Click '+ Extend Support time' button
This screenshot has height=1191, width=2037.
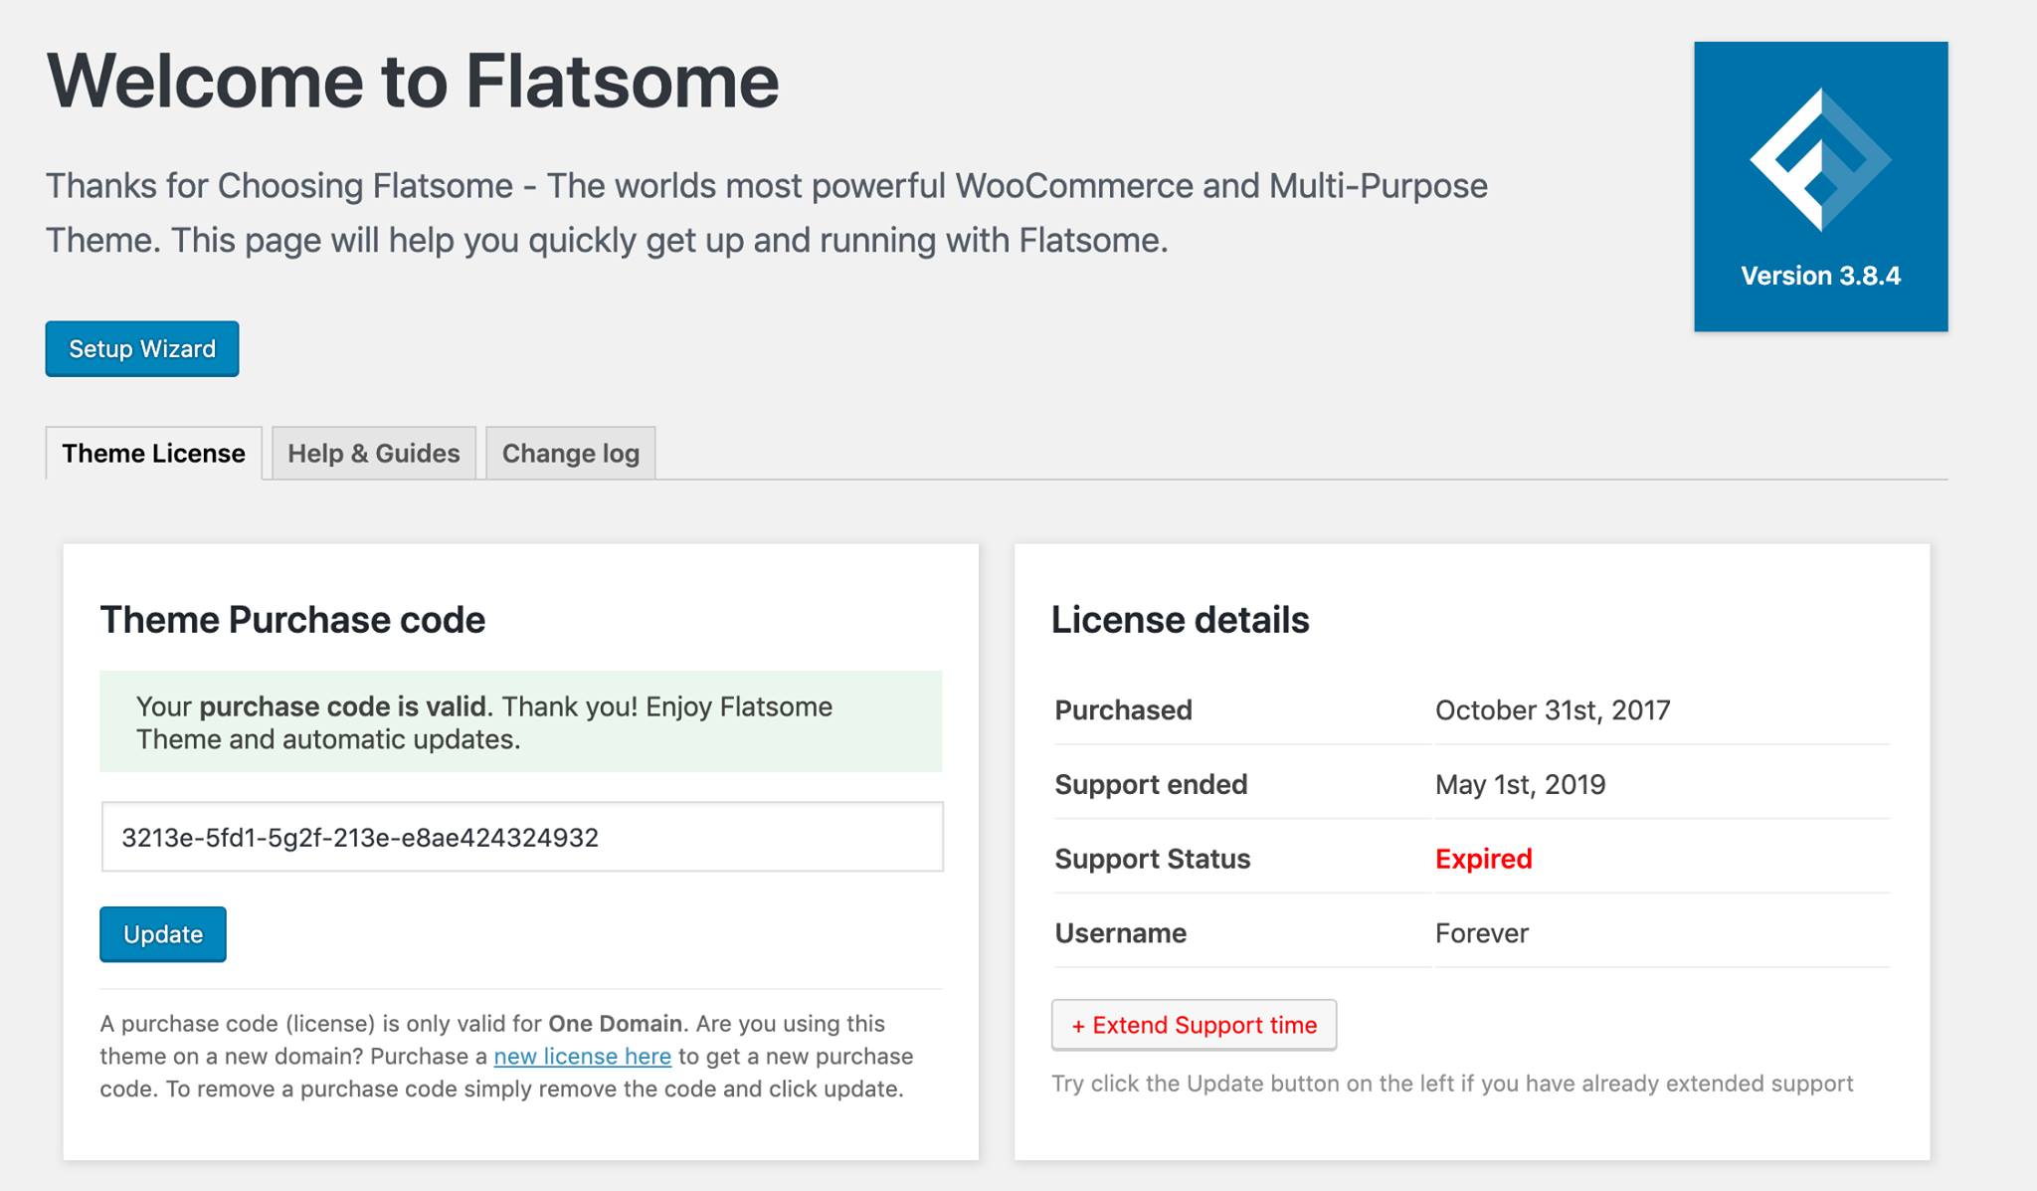(x=1194, y=1025)
